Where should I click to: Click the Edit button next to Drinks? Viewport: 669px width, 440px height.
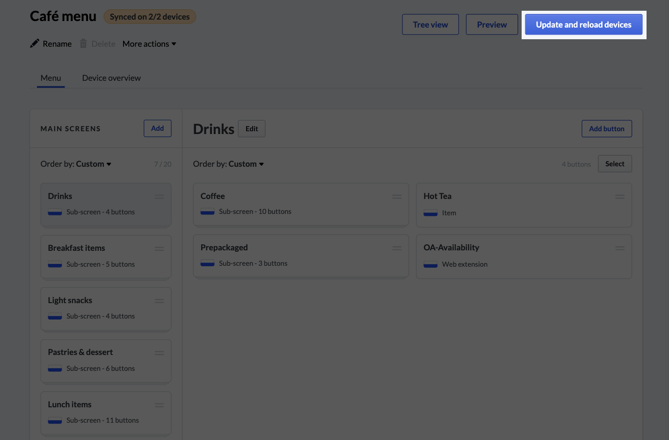coord(251,128)
